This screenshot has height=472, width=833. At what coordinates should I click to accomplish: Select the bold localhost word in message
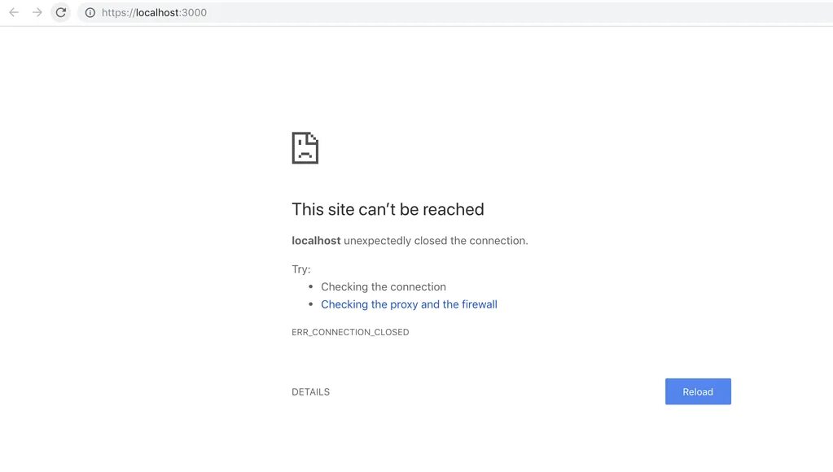pyautogui.click(x=316, y=241)
